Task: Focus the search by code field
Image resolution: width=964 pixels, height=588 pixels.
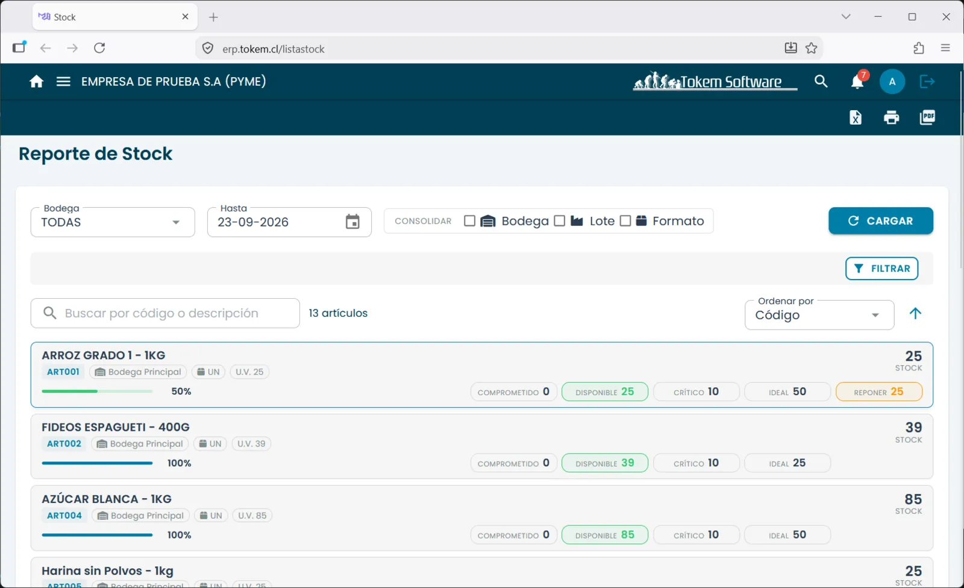Action: pyautogui.click(x=165, y=313)
